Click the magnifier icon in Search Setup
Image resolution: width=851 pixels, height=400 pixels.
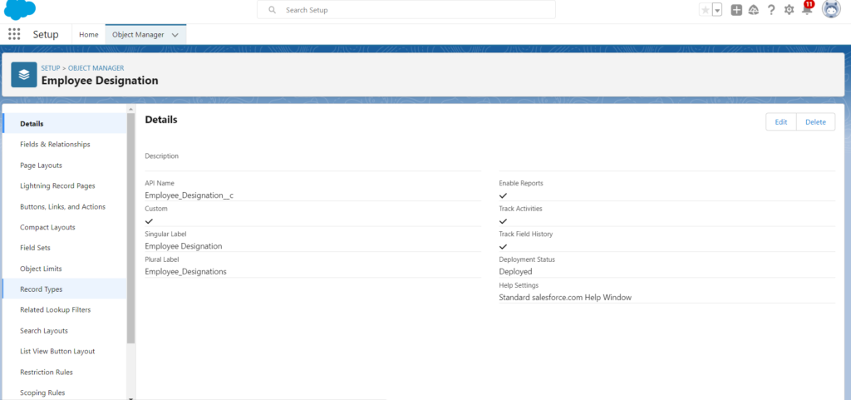273,10
